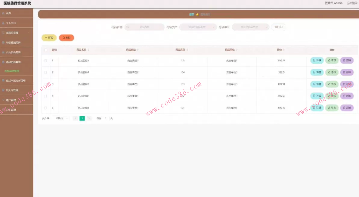Click the stock cell 104
The image size is (359, 197).
pyautogui.click(x=182, y=72)
